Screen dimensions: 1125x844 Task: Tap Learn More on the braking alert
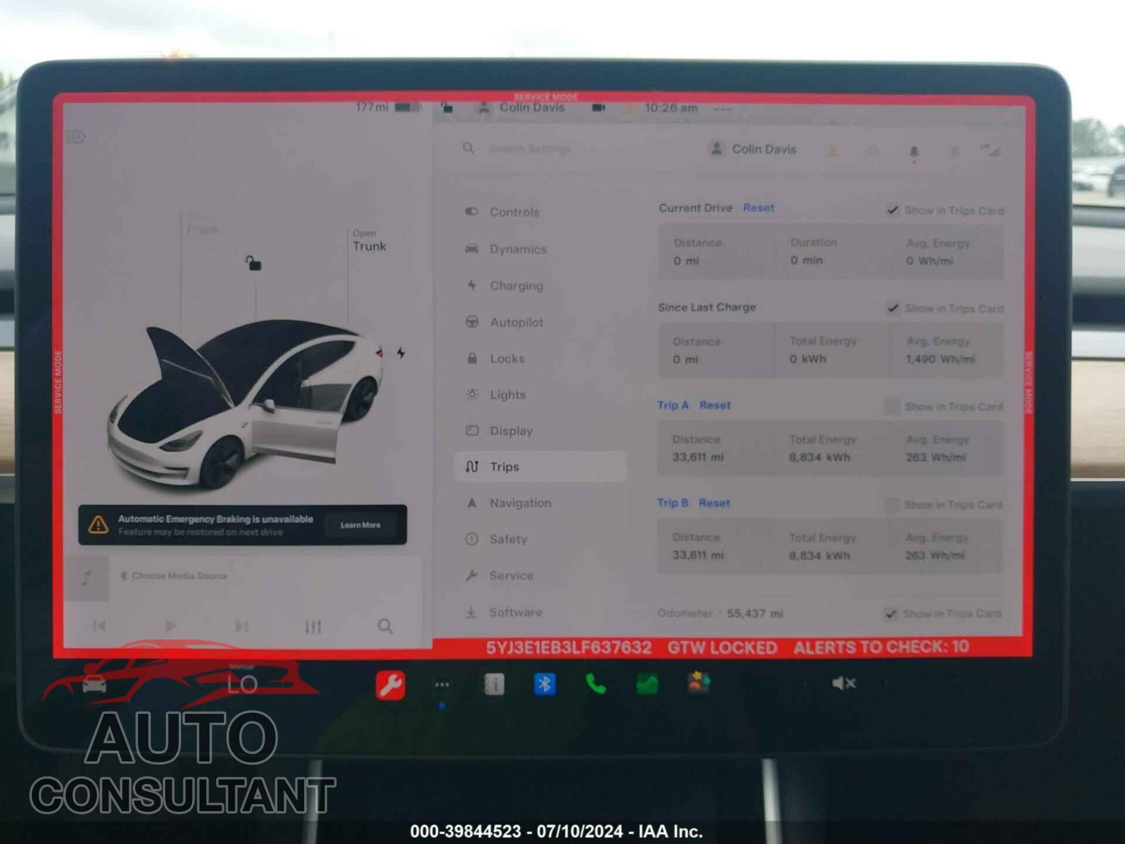(360, 525)
